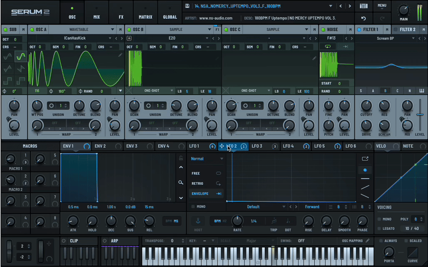
Task: Open the MENU button
Action: tap(382, 6)
